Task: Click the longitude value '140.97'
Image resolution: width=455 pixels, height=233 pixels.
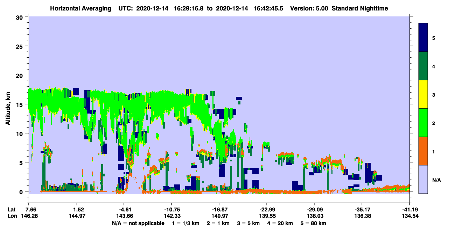Action: 220,216
